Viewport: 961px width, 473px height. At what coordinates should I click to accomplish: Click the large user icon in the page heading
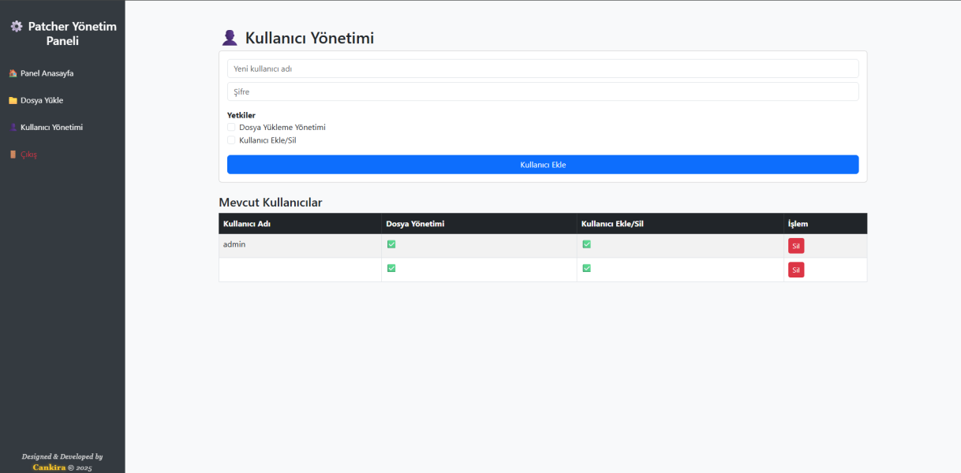point(230,38)
